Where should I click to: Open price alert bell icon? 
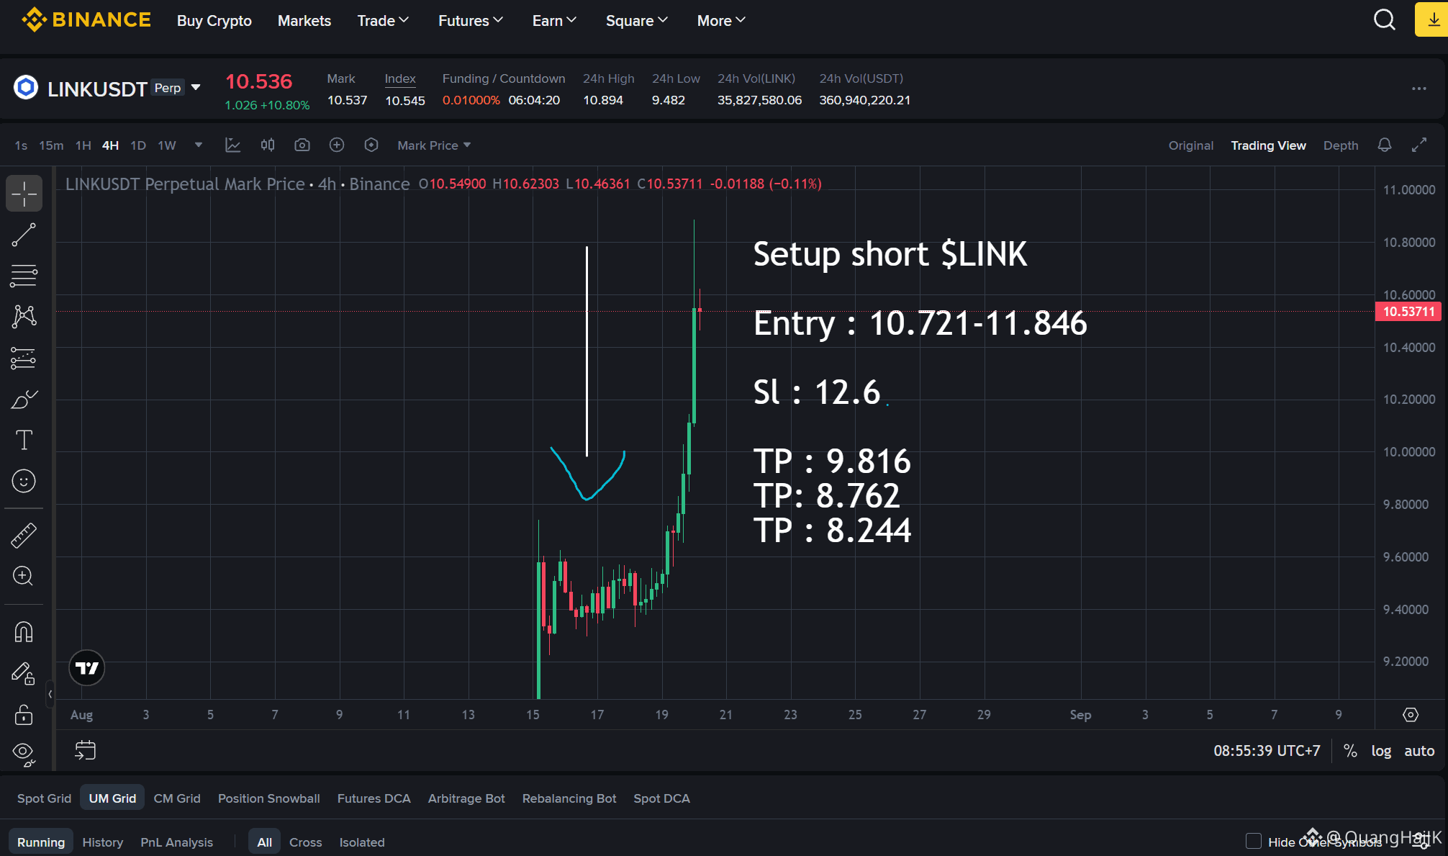(x=1385, y=145)
